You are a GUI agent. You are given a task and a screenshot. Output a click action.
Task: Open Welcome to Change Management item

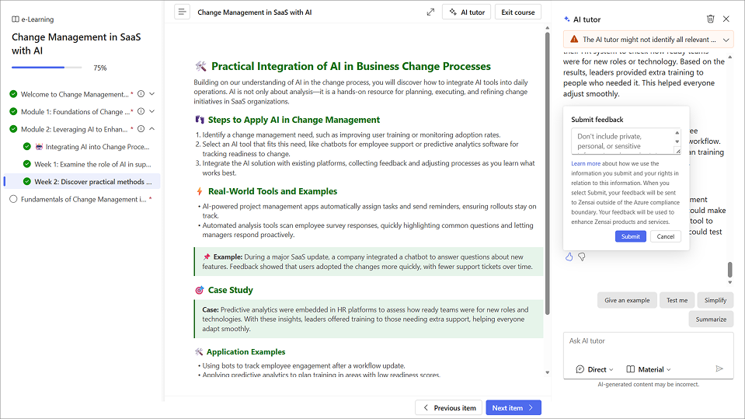[x=75, y=95]
